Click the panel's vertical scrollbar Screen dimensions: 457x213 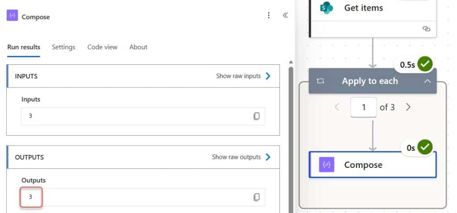point(291,139)
